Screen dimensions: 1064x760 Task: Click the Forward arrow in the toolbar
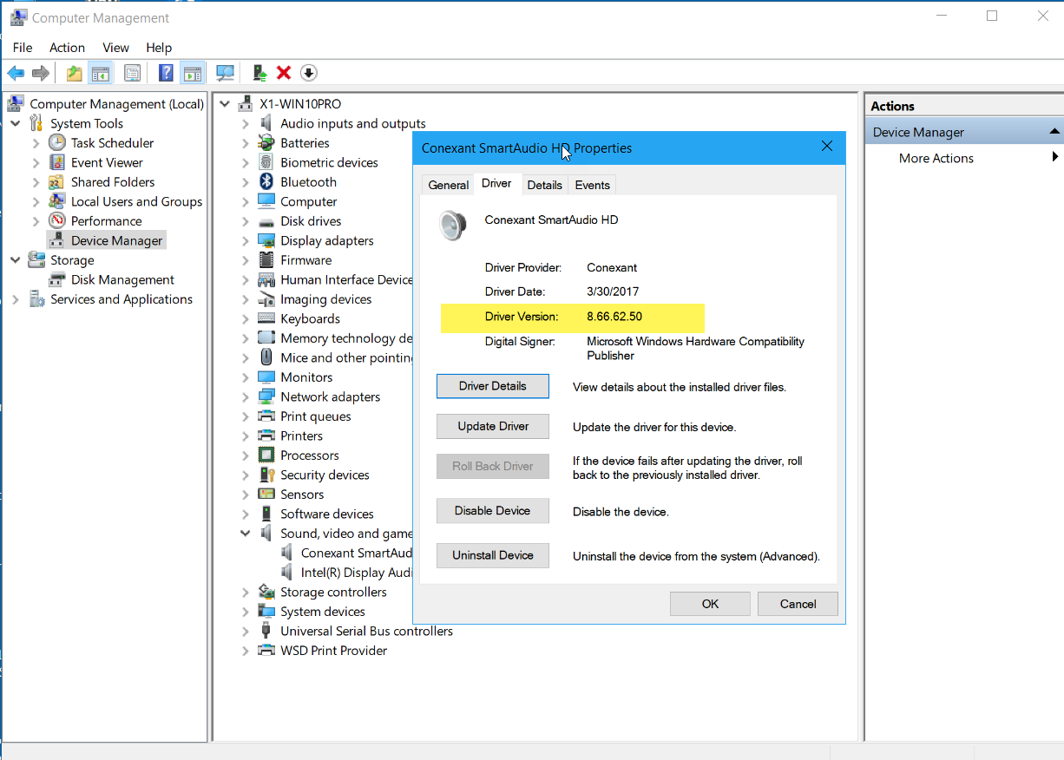point(40,74)
